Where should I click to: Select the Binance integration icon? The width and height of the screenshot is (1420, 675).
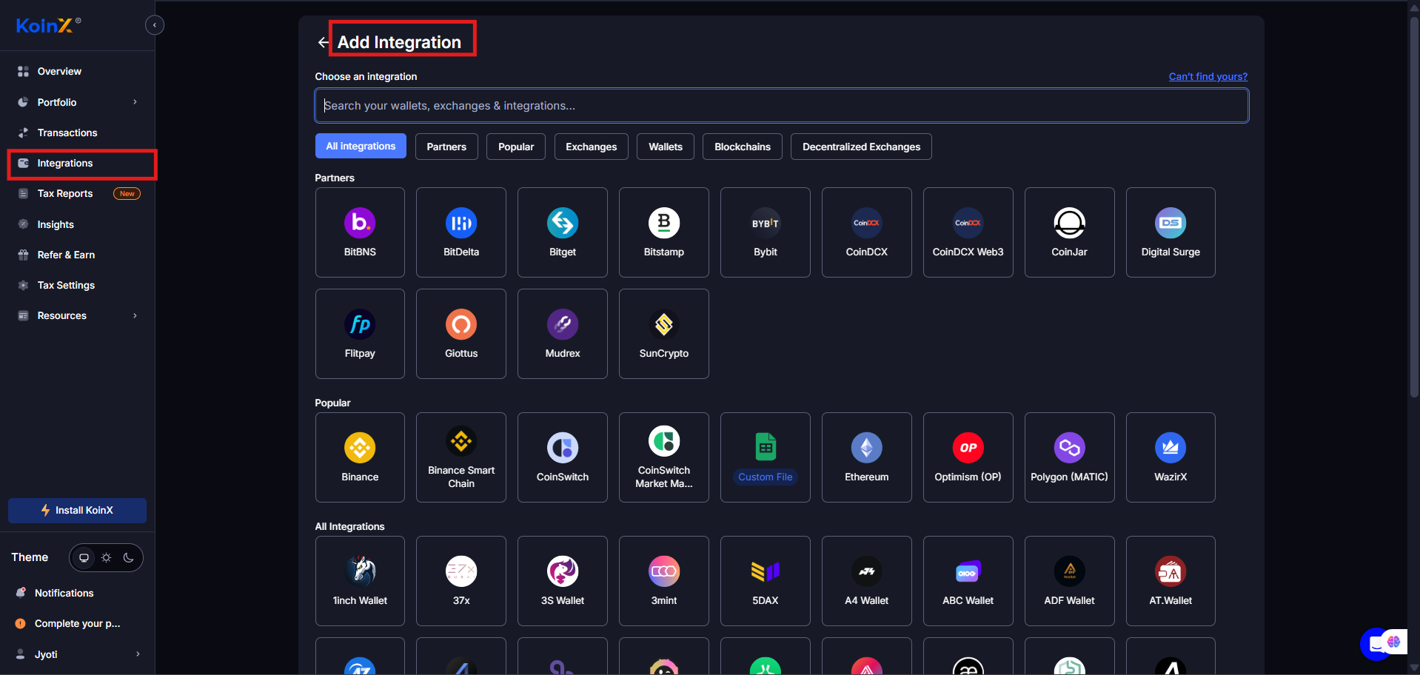[360, 457]
